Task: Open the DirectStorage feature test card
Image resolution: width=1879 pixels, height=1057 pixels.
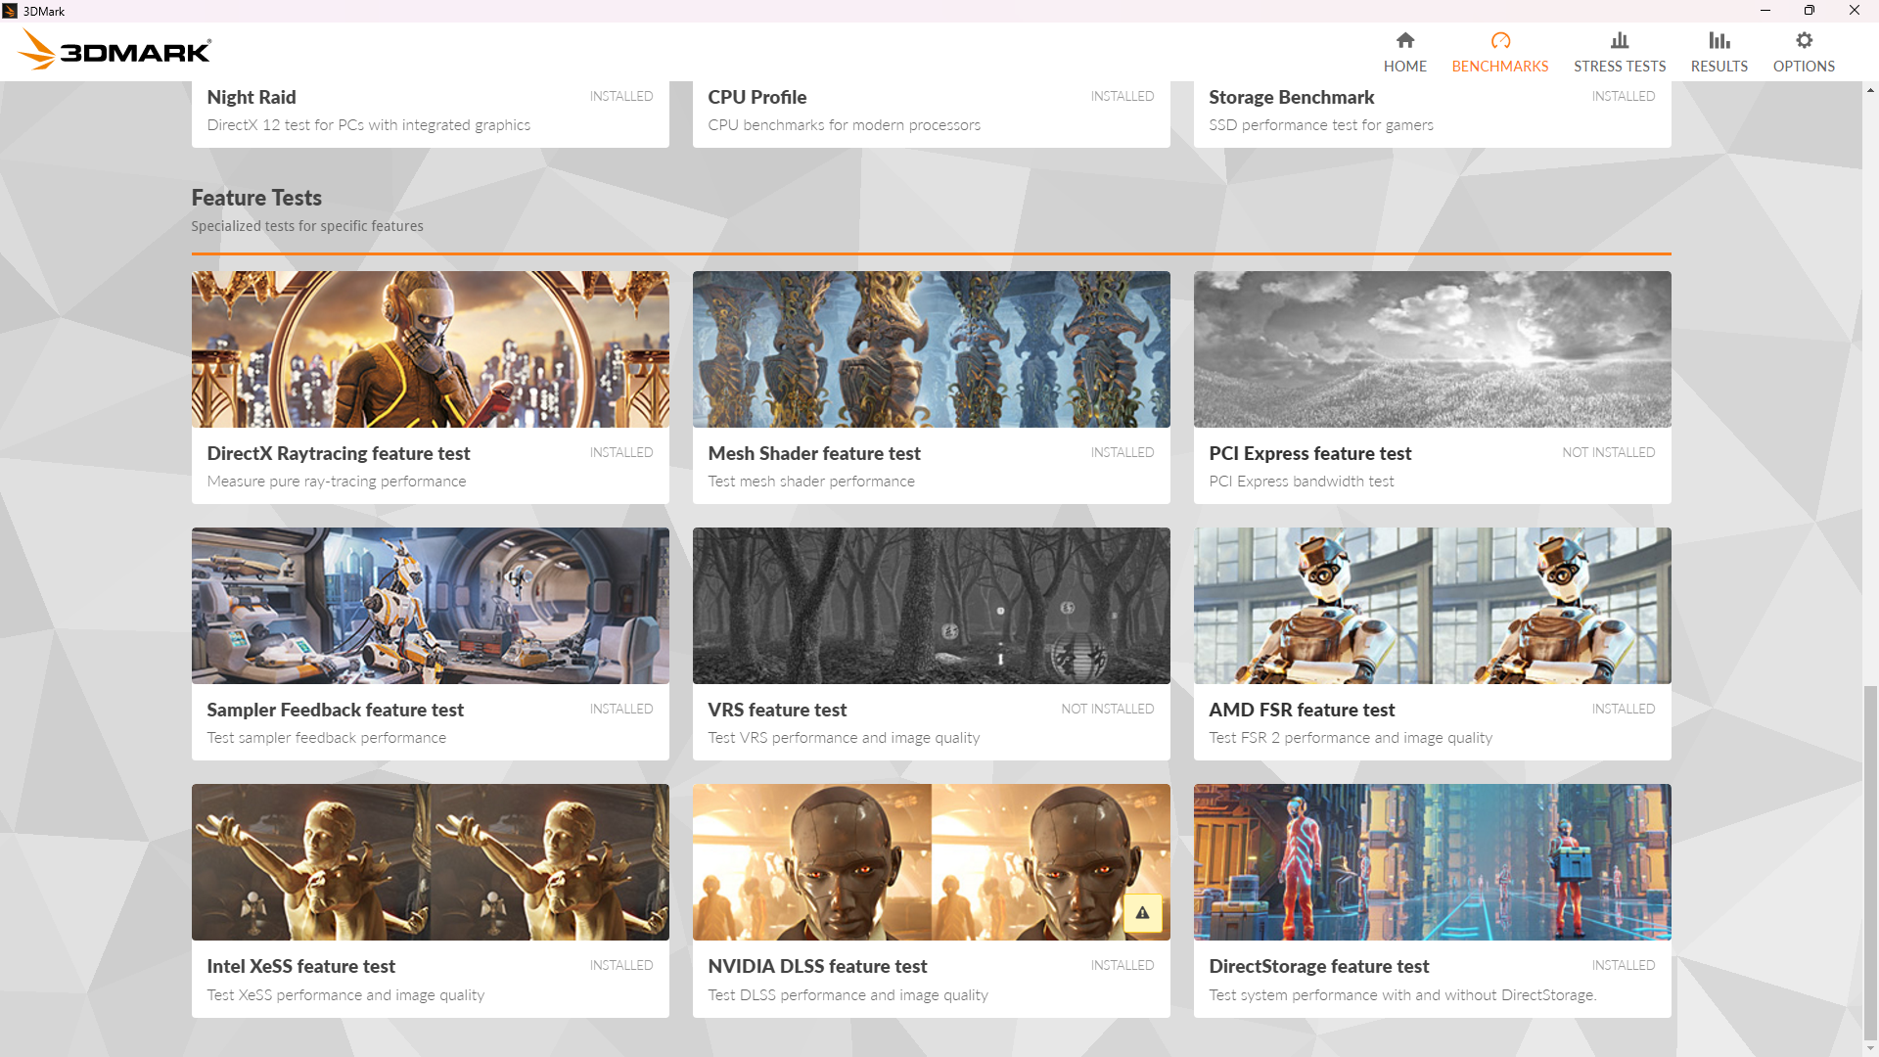Action: [1431, 900]
